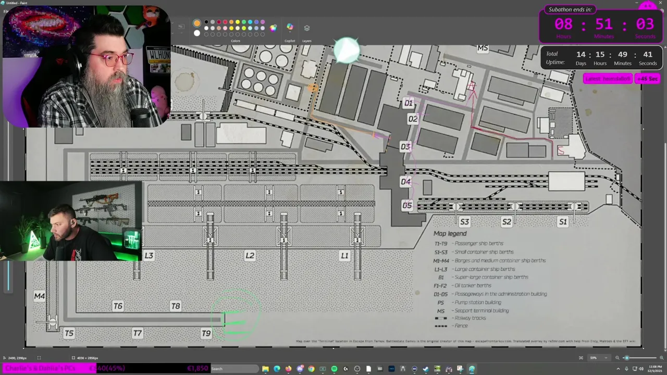Open the taskbar clock showing 11:08 PM
This screenshot has width=667, height=375.
click(655, 369)
